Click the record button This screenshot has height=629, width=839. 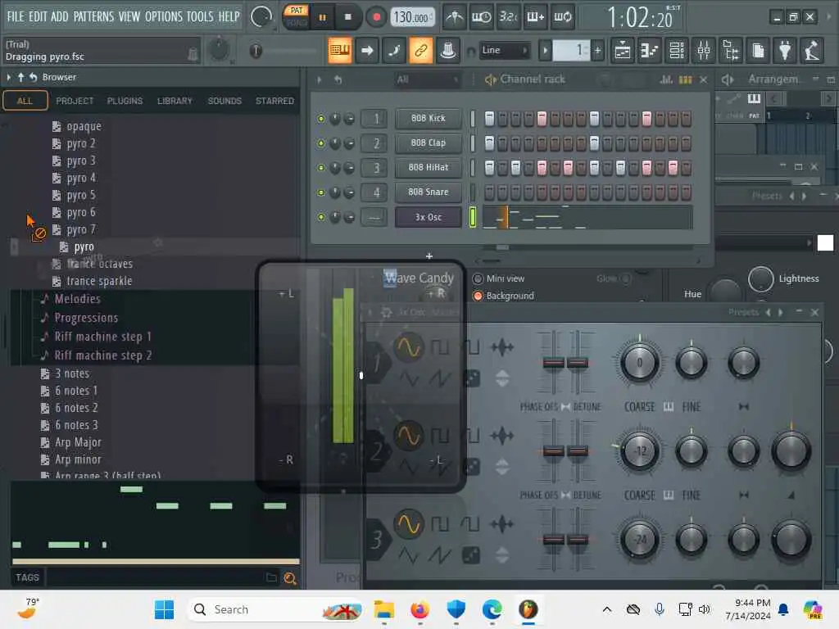[377, 18]
